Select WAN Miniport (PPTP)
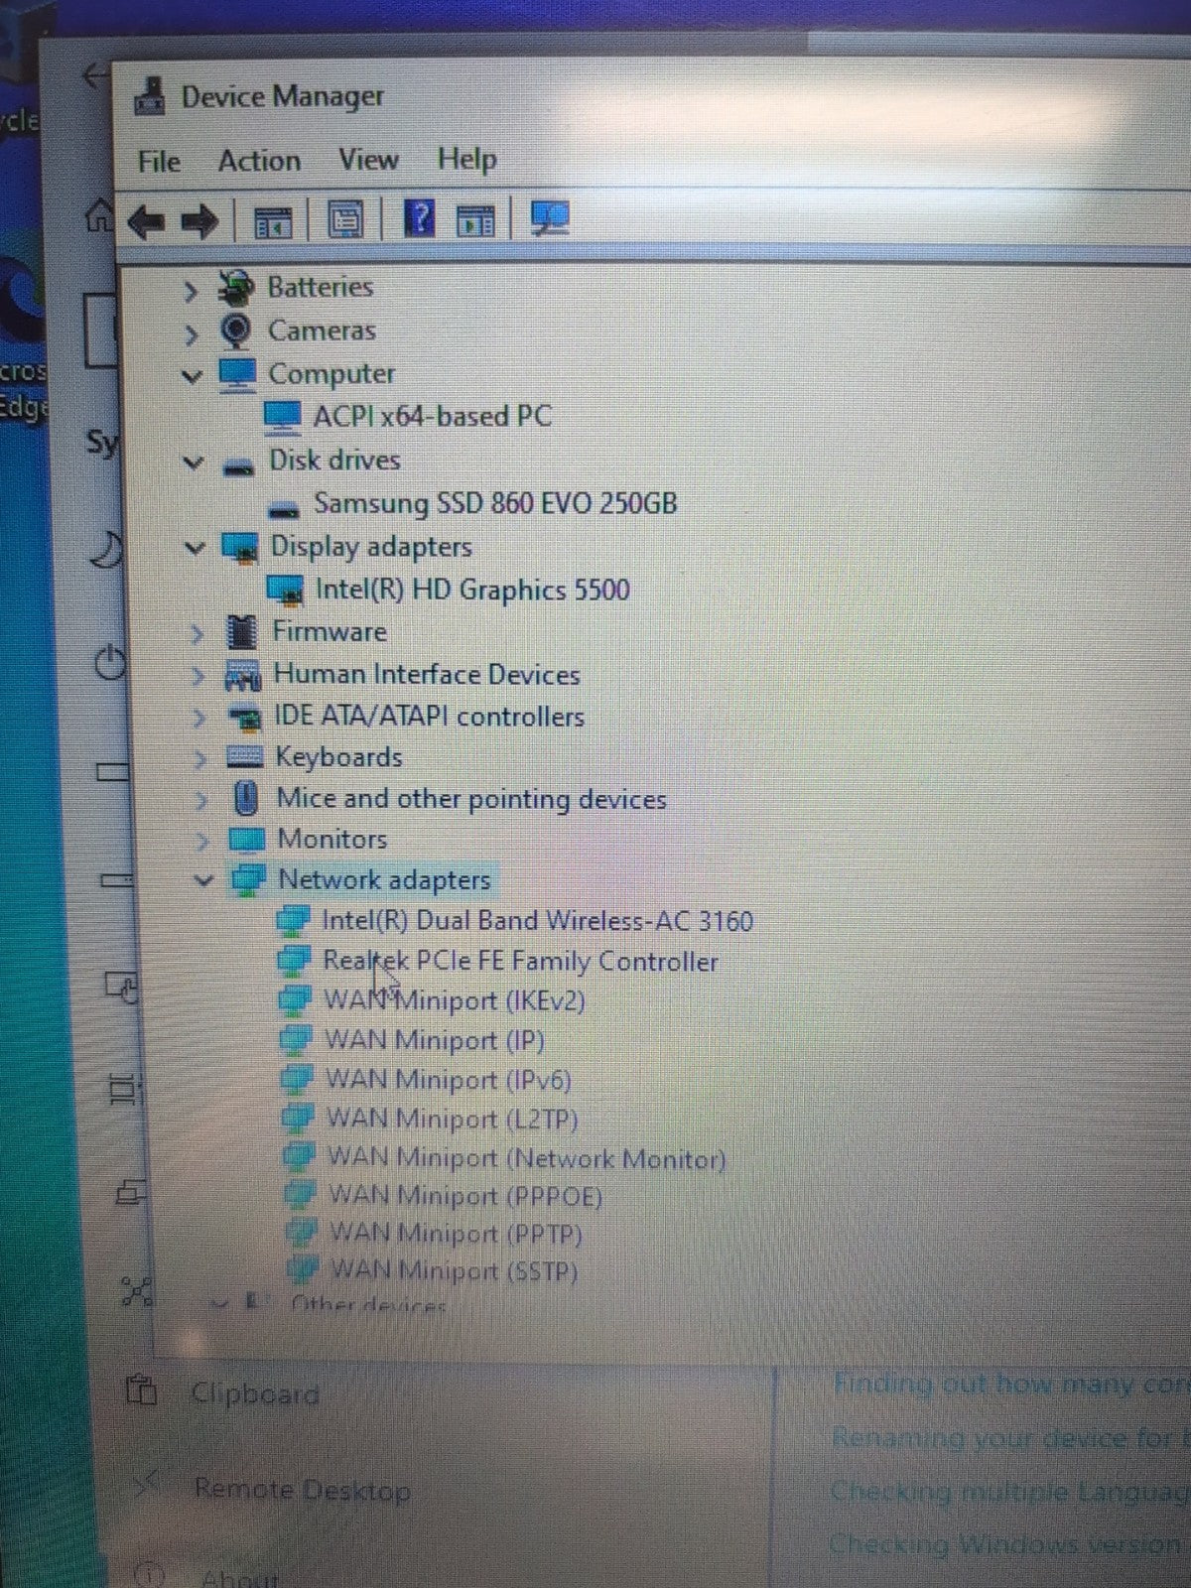This screenshot has height=1588, width=1191. click(x=456, y=1234)
